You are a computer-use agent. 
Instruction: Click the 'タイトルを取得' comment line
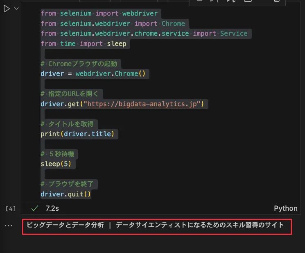pyautogui.click(x=67, y=124)
